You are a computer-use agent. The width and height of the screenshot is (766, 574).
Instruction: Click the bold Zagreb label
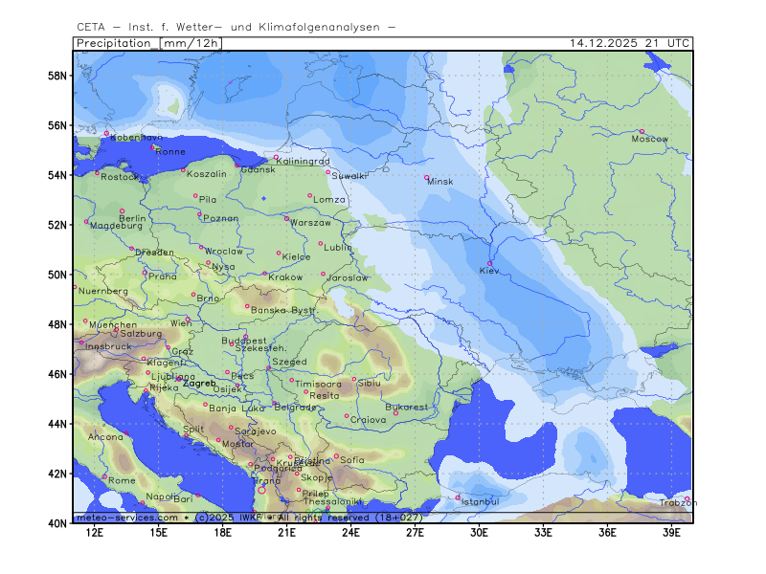pos(199,383)
